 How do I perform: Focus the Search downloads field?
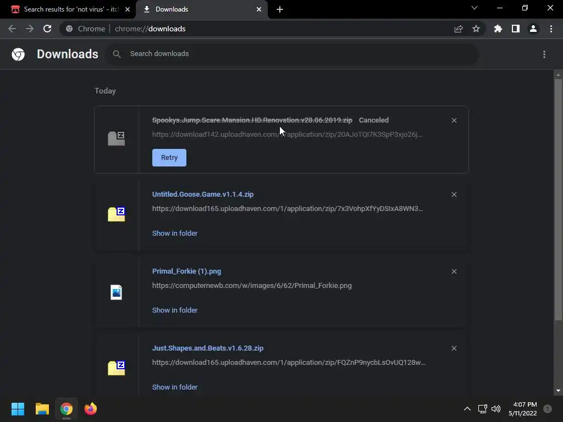[x=292, y=54]
